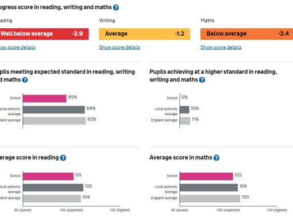Viewport: 293px width, 220px height.
Task: Click the yellow Average writing score banner
Action: (x=145, y=34)
